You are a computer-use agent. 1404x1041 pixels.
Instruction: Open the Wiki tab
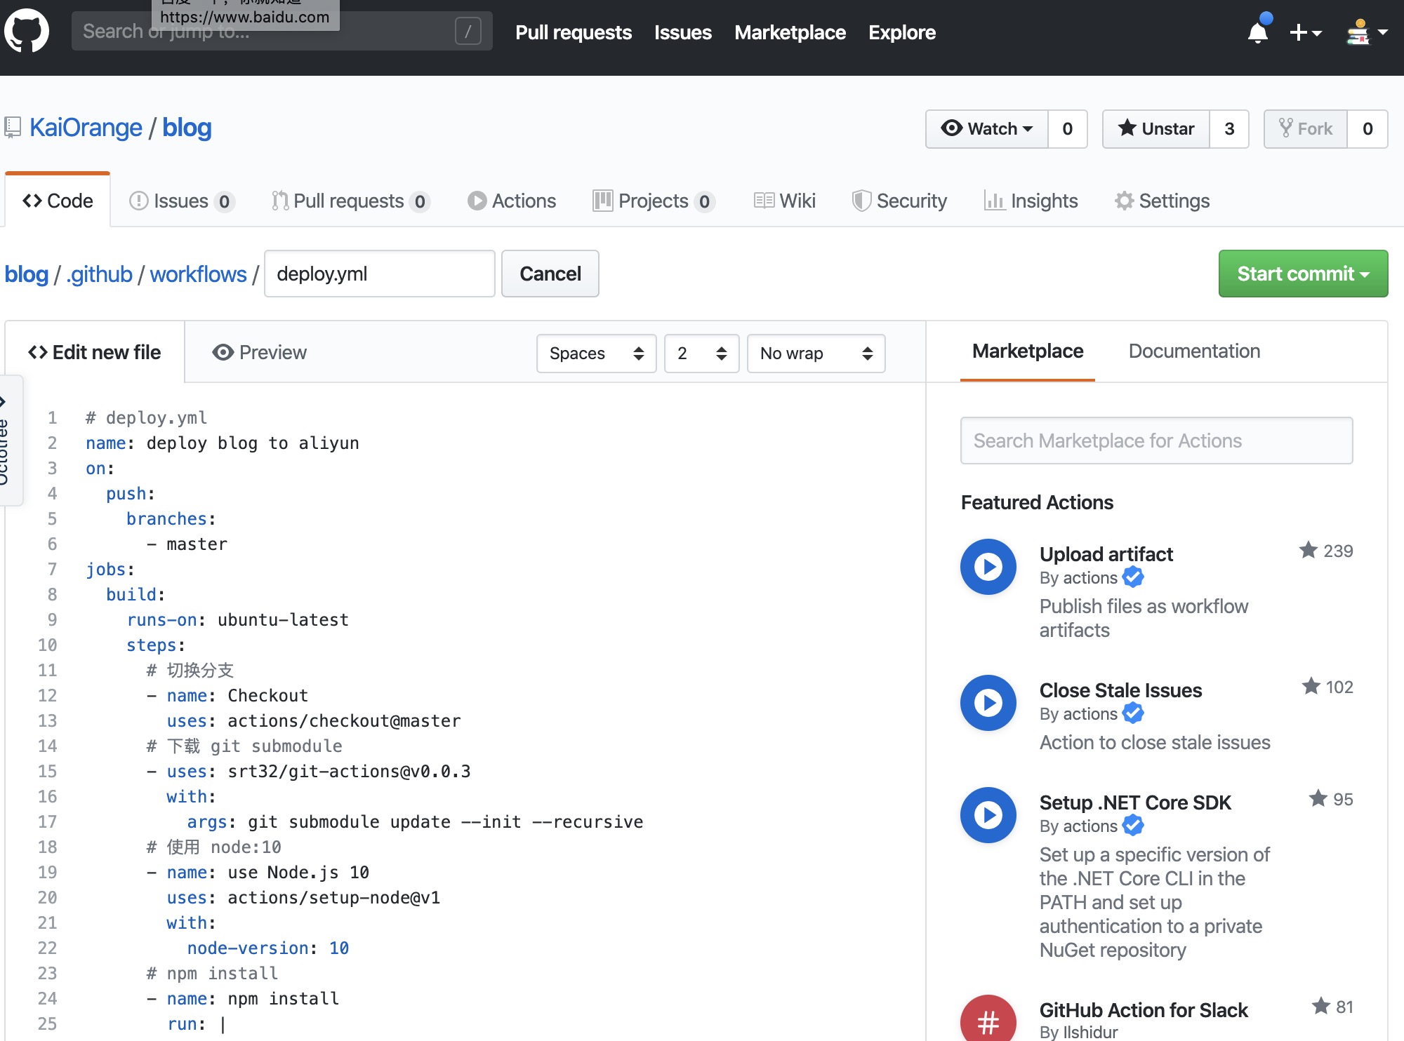[784, 201]
